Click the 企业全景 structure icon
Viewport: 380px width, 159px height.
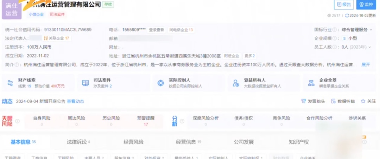point(311,83)
